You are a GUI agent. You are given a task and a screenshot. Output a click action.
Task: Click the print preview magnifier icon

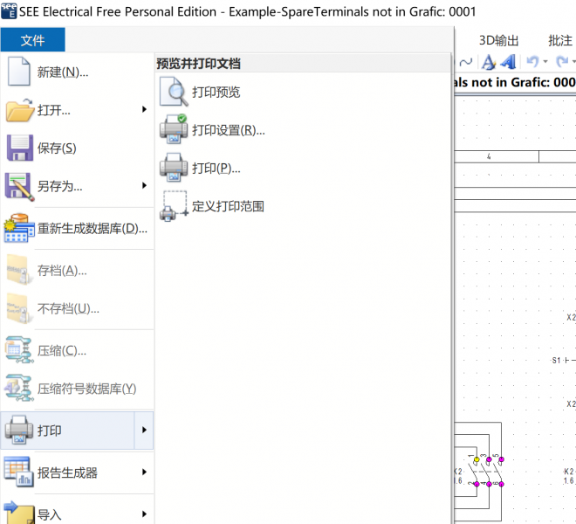click(174, 92)
